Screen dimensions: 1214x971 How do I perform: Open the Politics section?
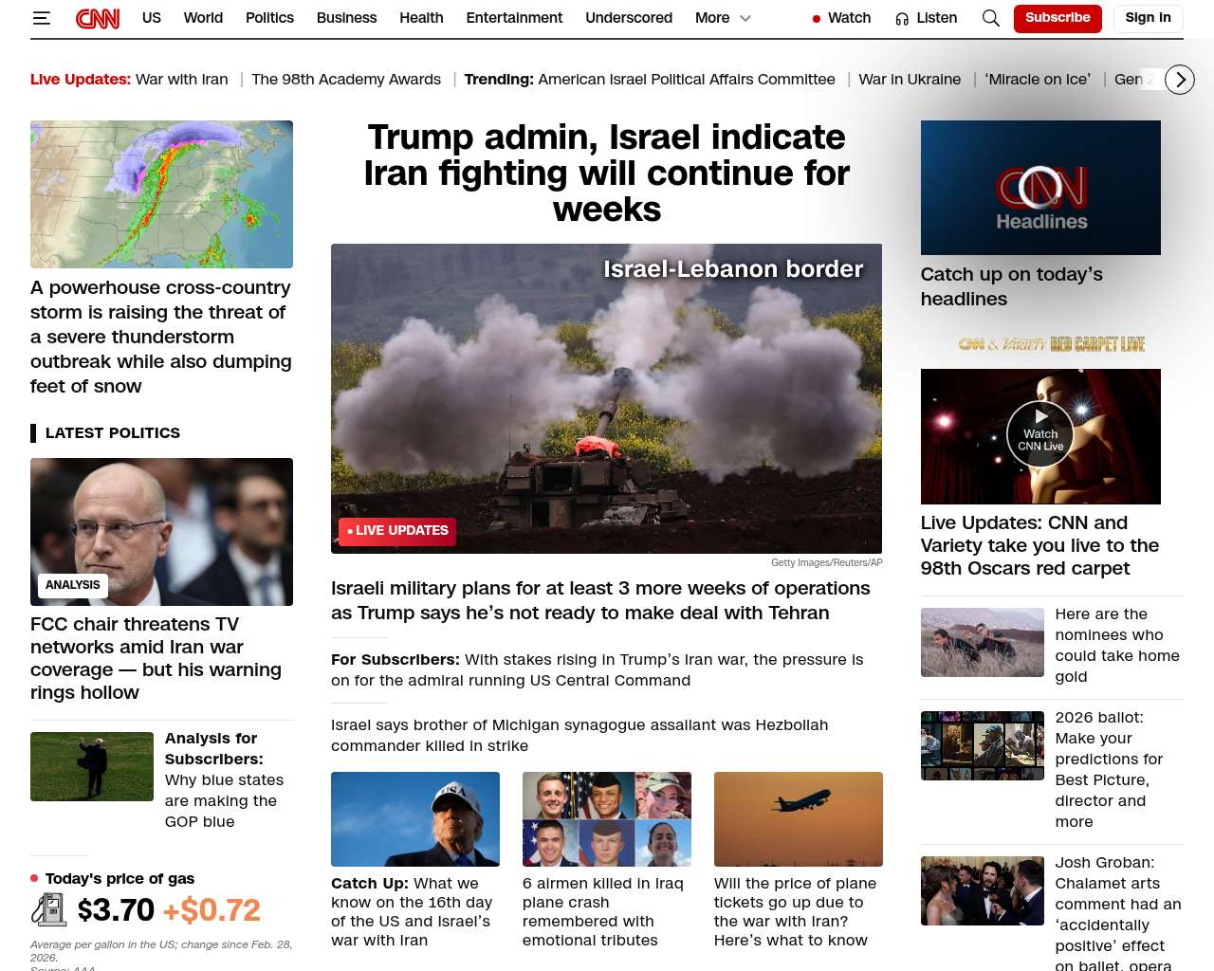click(269, 18)
